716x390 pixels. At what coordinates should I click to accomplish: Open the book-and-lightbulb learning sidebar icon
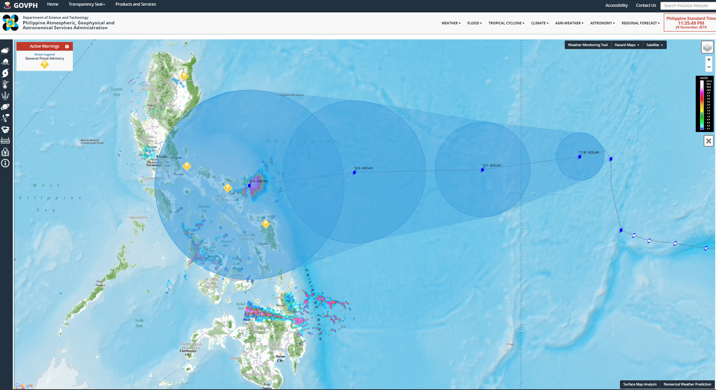coord(5,152)
